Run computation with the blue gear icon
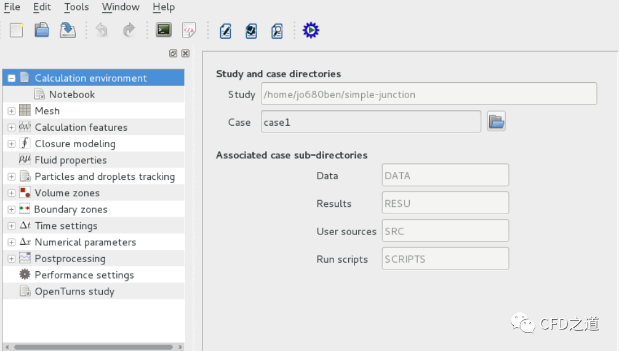Screen dimensions: 619x351 [x=311, y=30]
